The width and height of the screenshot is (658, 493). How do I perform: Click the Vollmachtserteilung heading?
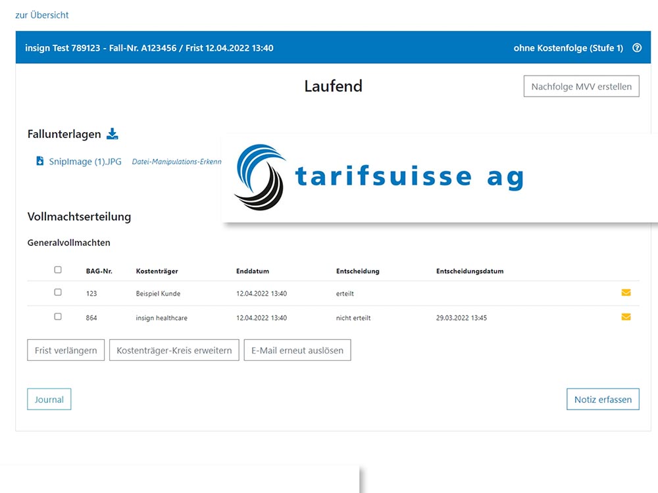80,217
